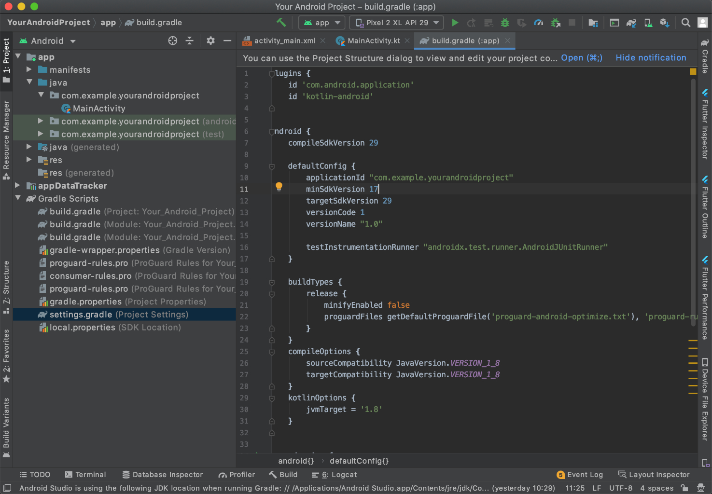The image size is (712, 494).
Task: Click the Apply Code Changes icon
Action: click(489, 23)
